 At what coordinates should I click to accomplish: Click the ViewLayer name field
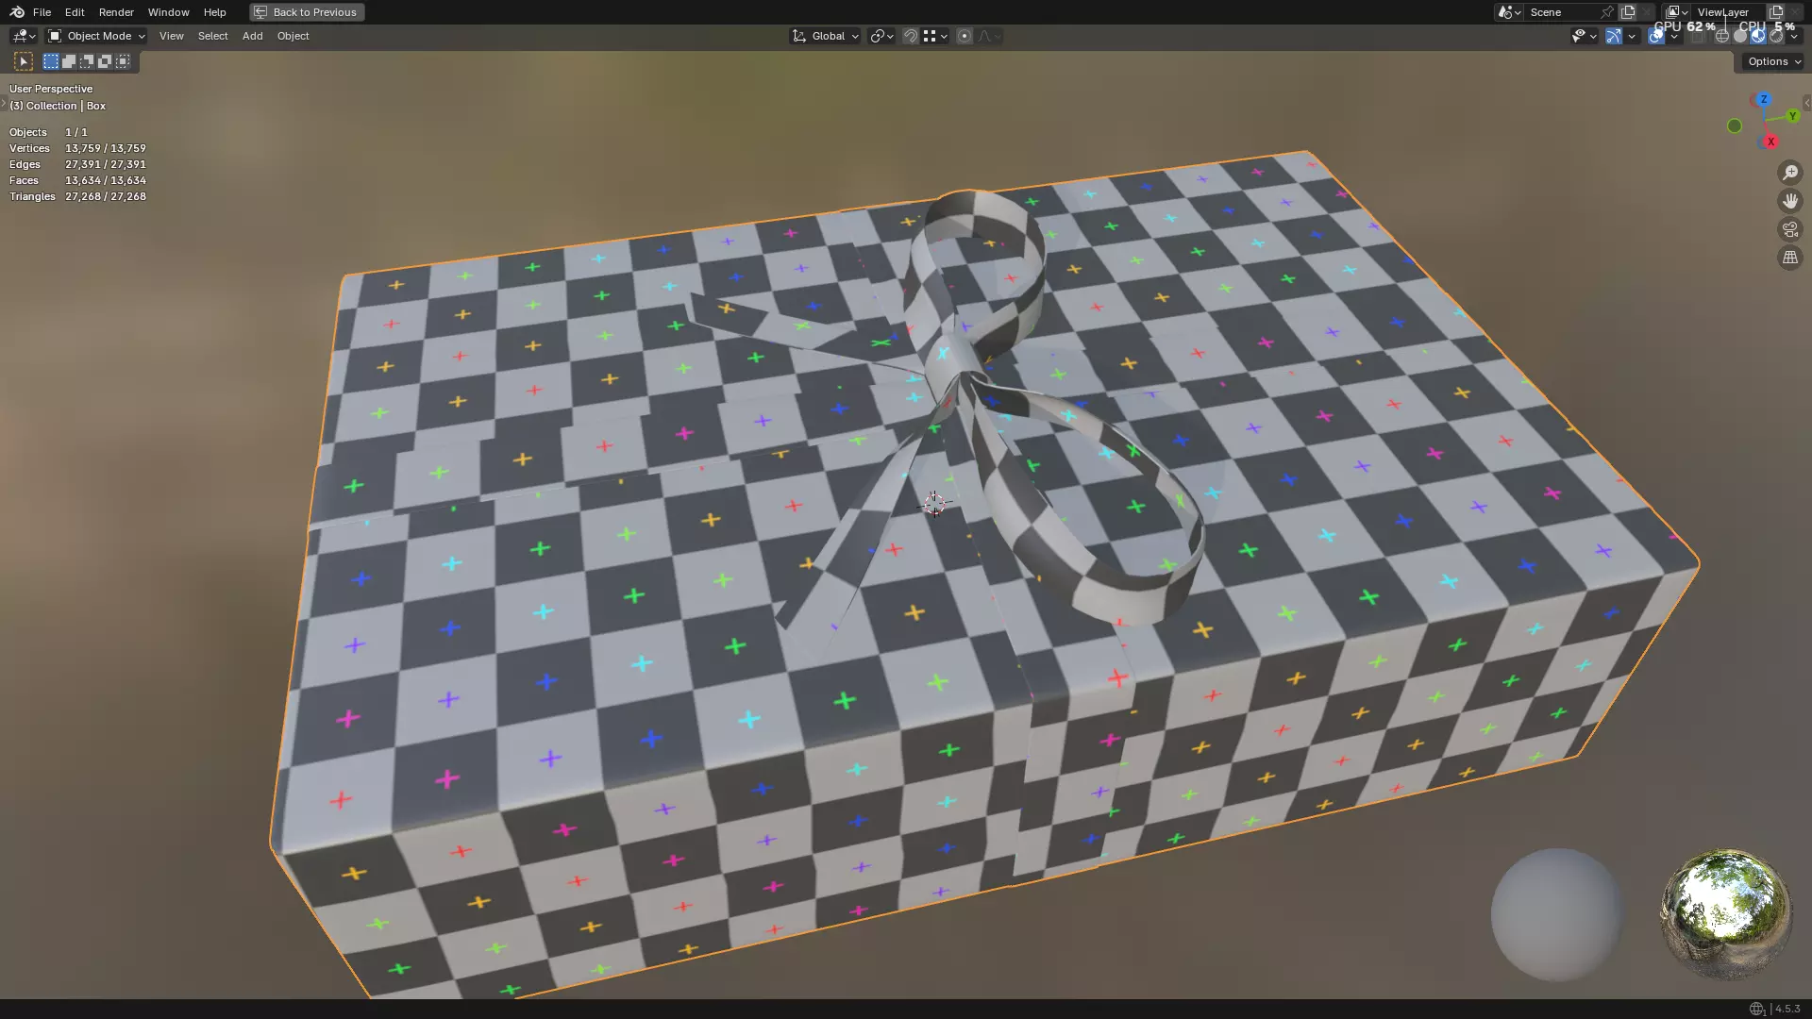coord(1728,12)
